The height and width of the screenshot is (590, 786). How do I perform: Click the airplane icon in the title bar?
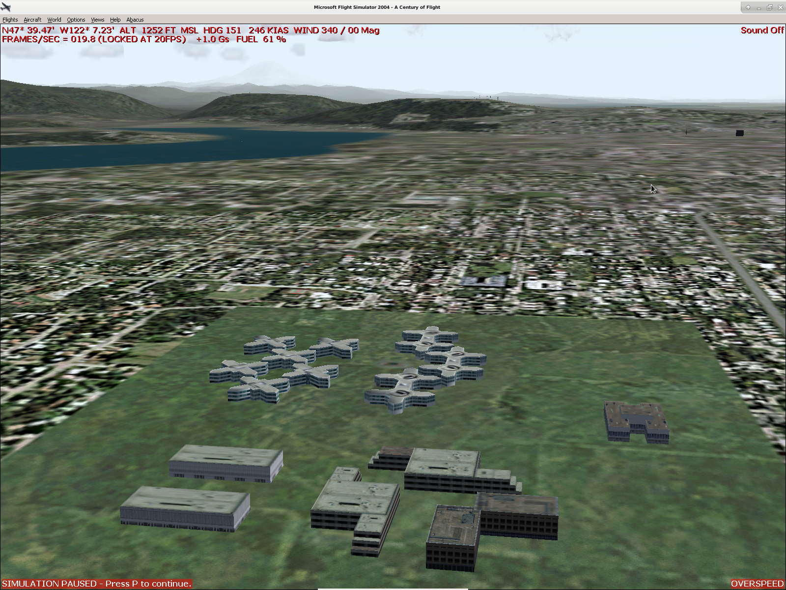[x=6, y=7]
